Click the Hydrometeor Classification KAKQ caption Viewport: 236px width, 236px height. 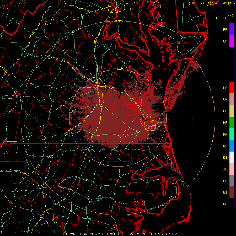pos(119,234)
